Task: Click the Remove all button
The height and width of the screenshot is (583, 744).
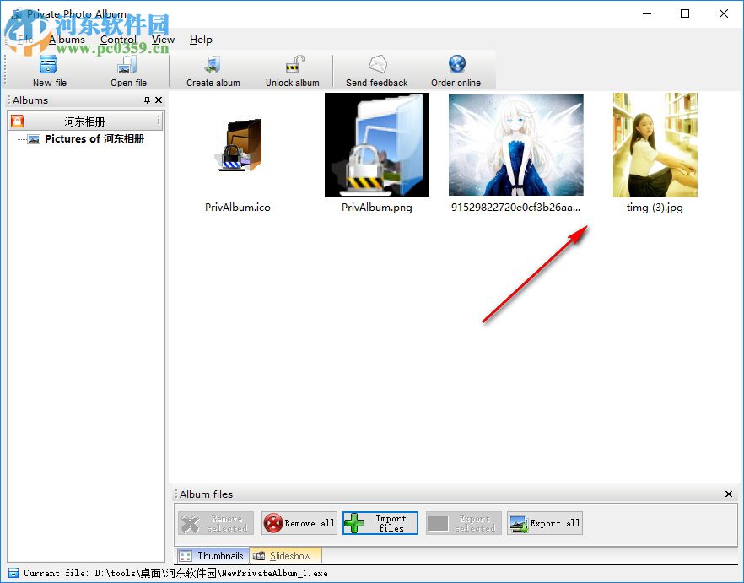Action: 299,523
